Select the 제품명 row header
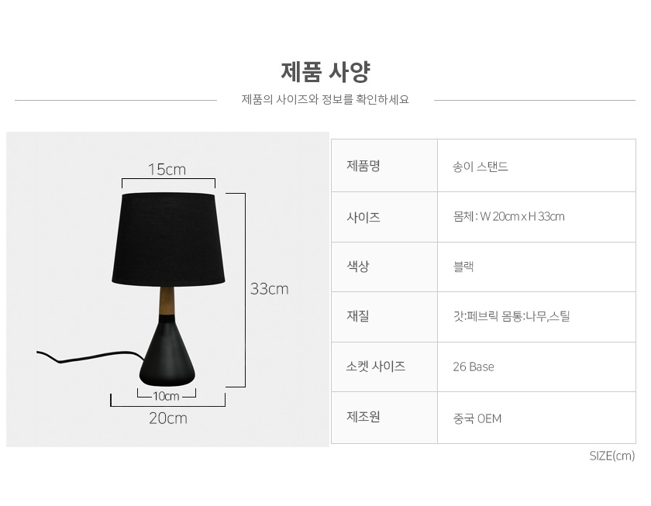Image resolution: width=651 pixels, height=506 pixels. (363, 166)
